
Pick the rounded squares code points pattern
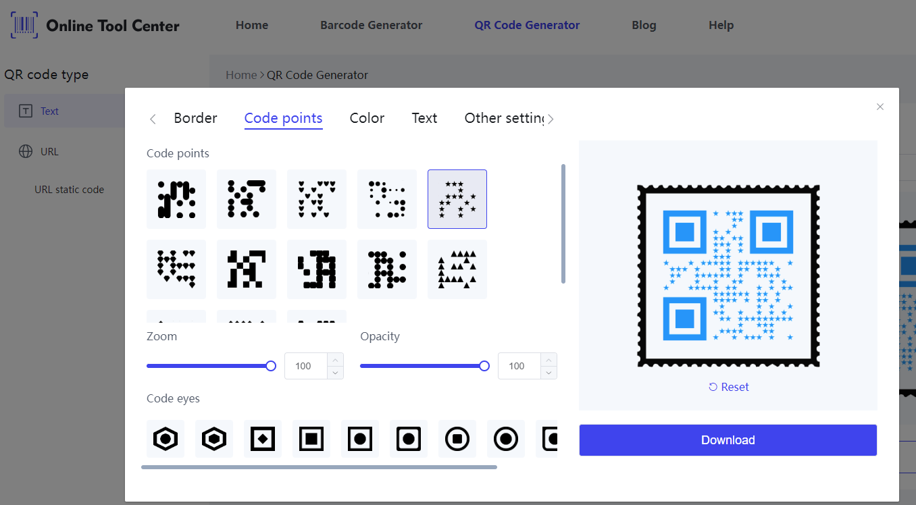317,269
